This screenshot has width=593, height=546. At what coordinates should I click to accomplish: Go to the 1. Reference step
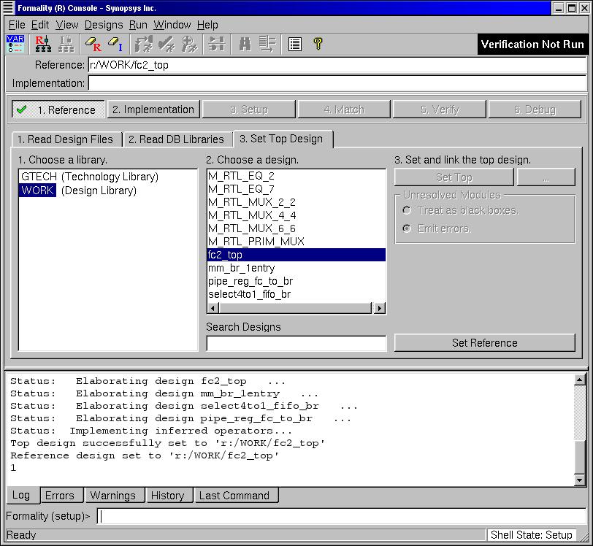pos(58,109)
